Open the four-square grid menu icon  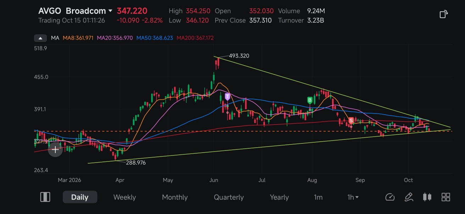[446, 197]
